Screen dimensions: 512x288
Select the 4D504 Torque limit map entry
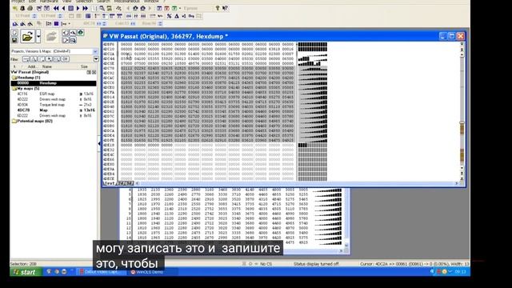tap(54, 105)
